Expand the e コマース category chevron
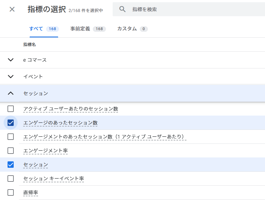Image resolution: width=265 pixels, height=201 pixels. pos(11,60)
